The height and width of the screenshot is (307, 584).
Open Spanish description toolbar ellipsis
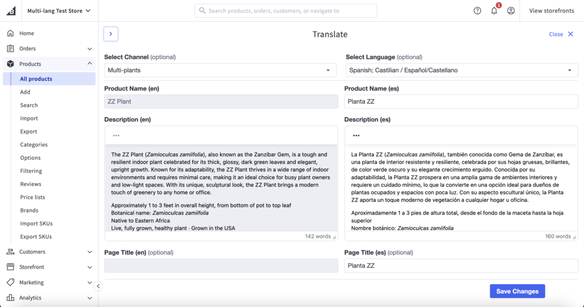[356, 136]
